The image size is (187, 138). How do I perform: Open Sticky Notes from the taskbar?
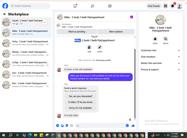coord(41,135)
